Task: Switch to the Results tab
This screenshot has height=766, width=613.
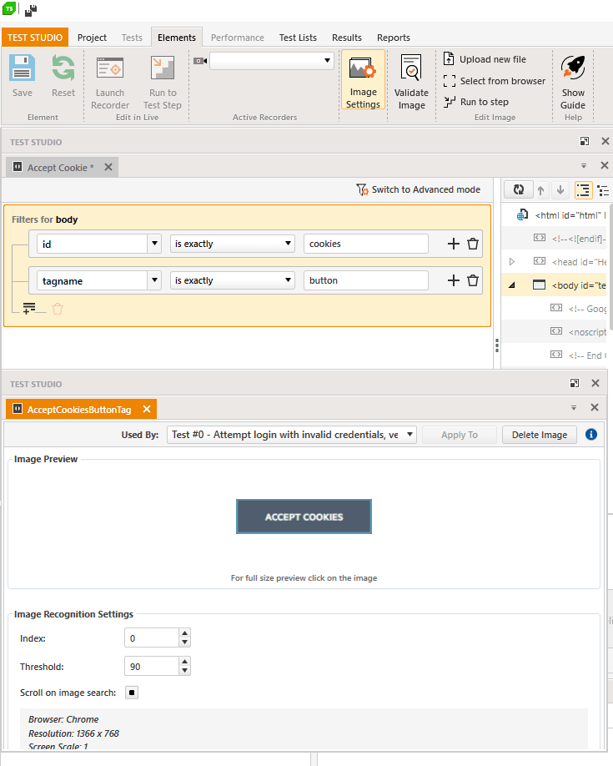Action: [347, 38]
